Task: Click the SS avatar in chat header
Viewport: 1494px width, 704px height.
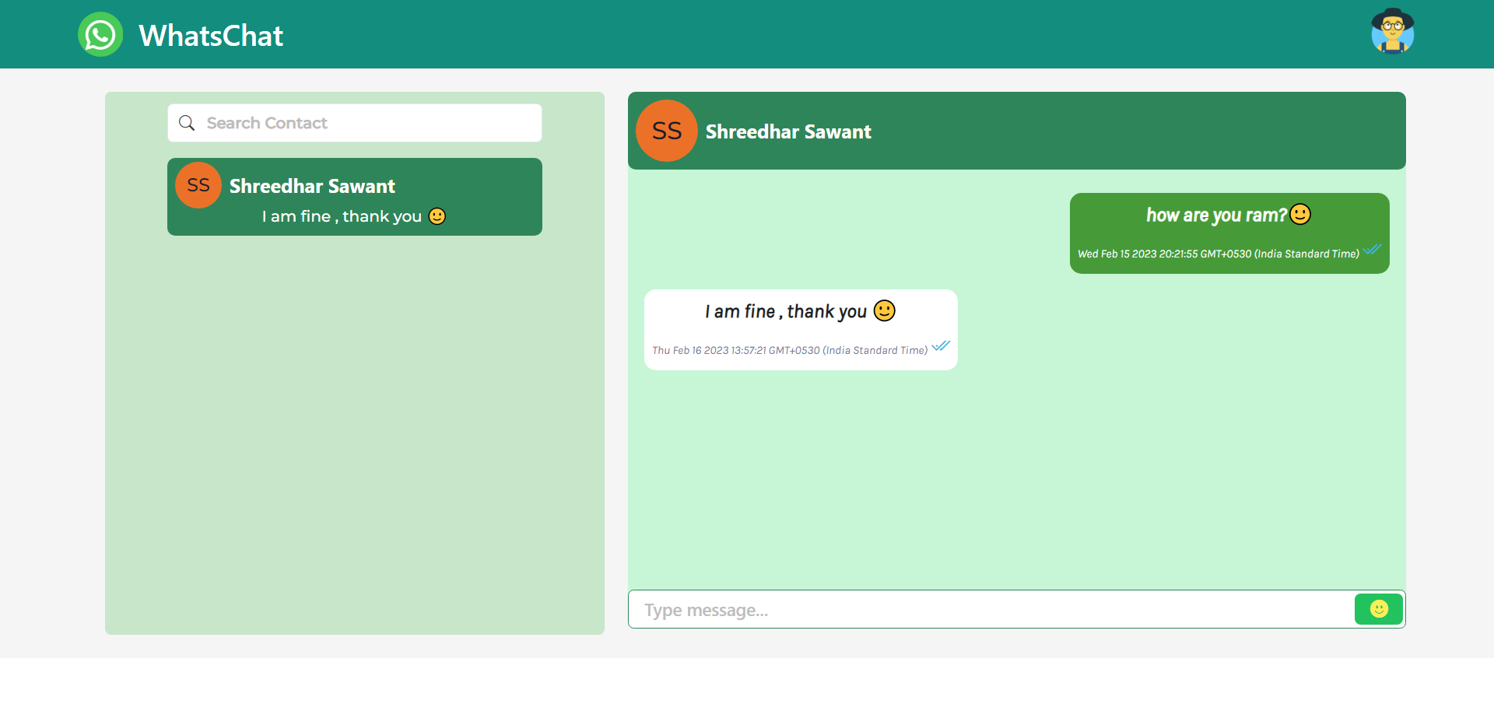Action: point(667,131)
